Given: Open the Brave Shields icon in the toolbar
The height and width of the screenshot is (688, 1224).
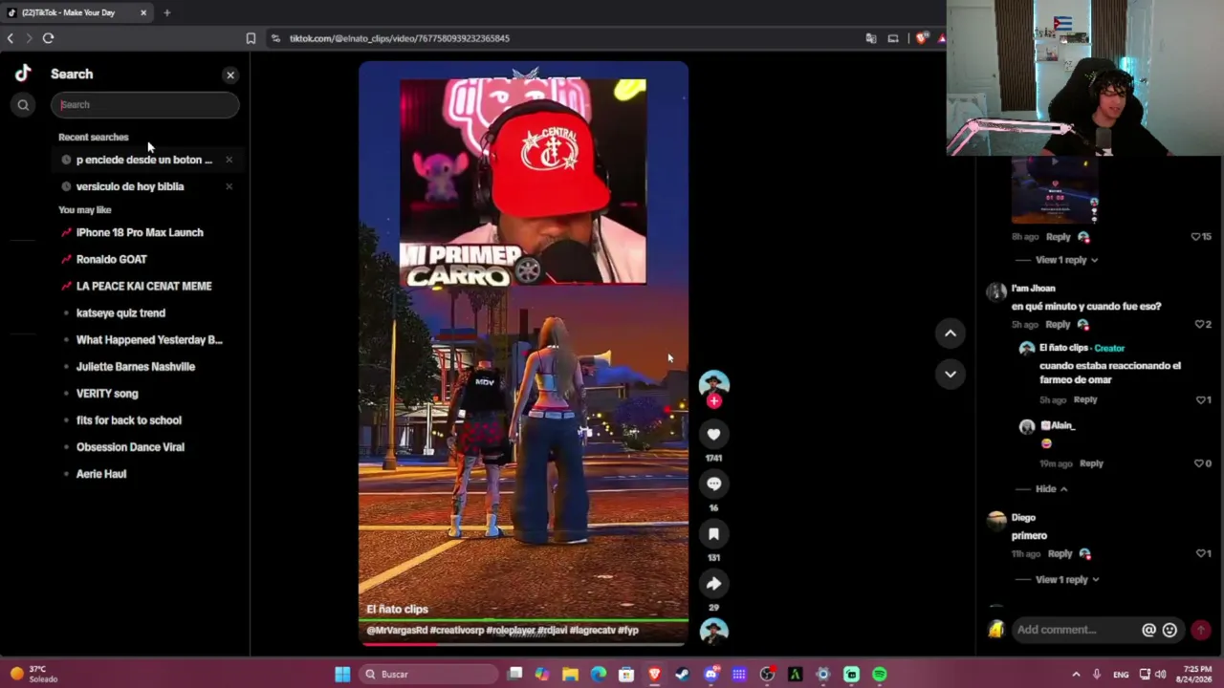Looking at the screenshot, I should tap(921, 38).
